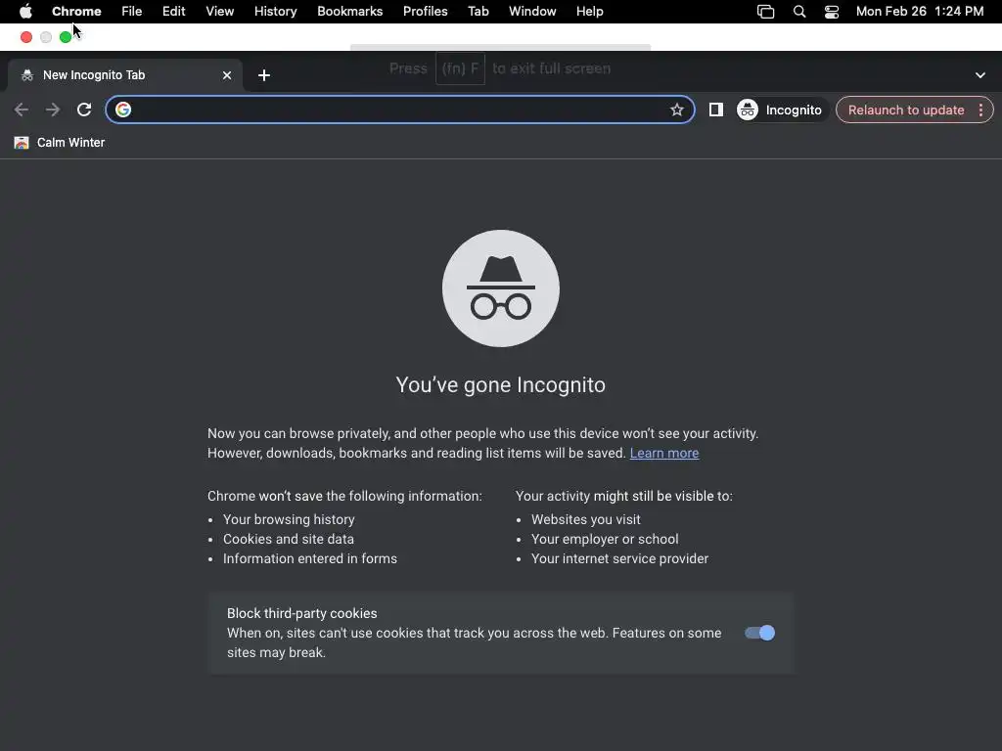
Task: Open the Tab menu
Action: coord(478,12)
